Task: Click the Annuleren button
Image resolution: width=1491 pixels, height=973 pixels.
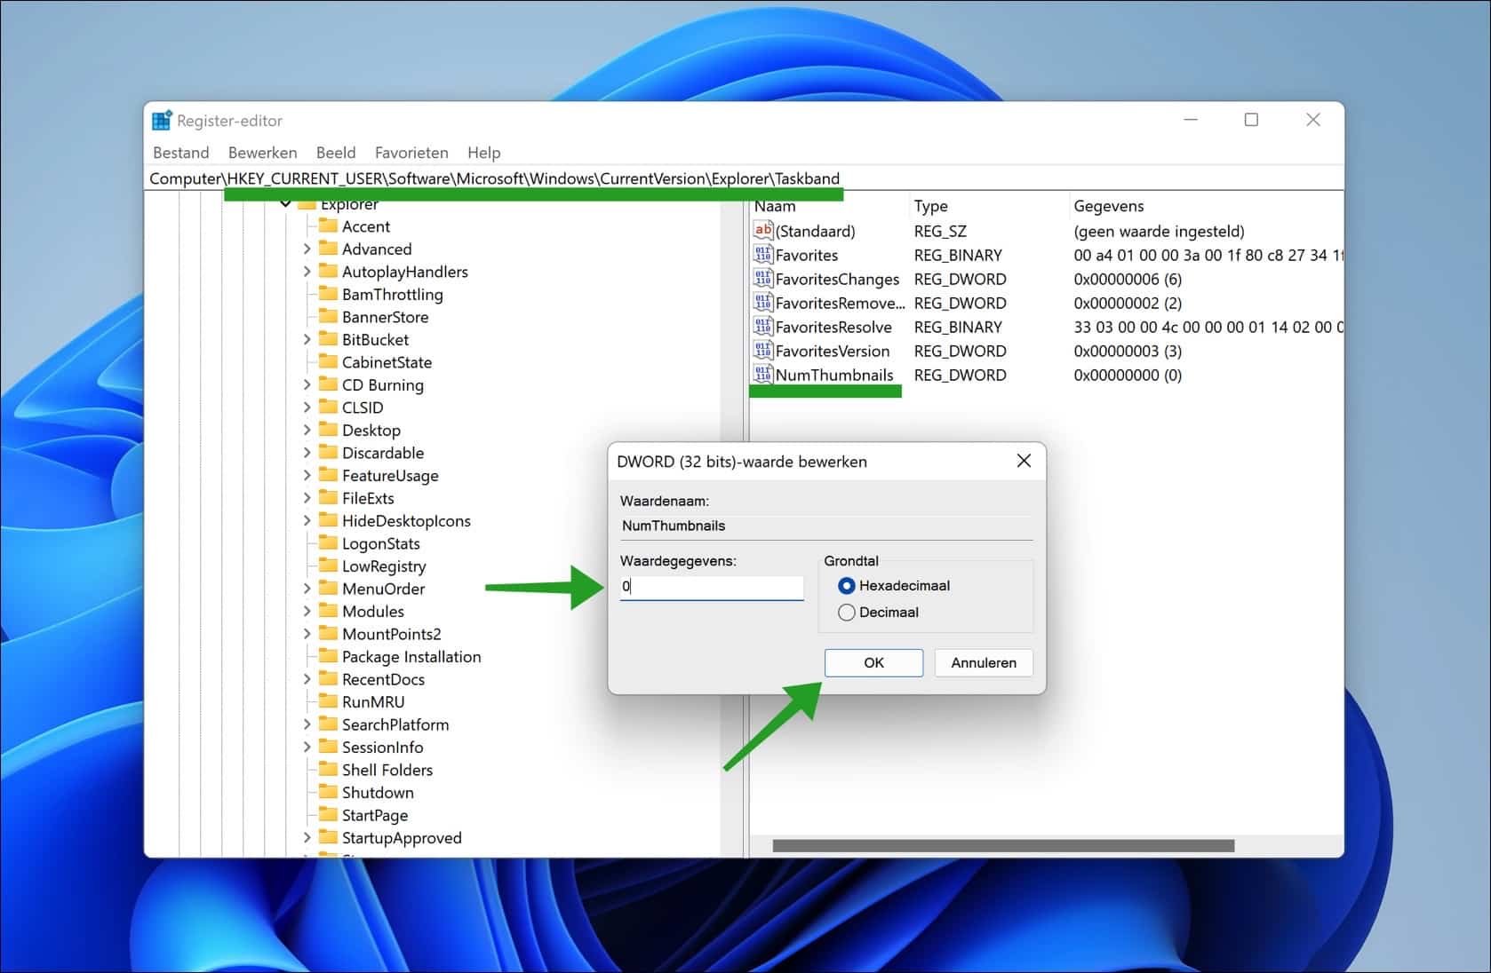Action: coord(984,662)
